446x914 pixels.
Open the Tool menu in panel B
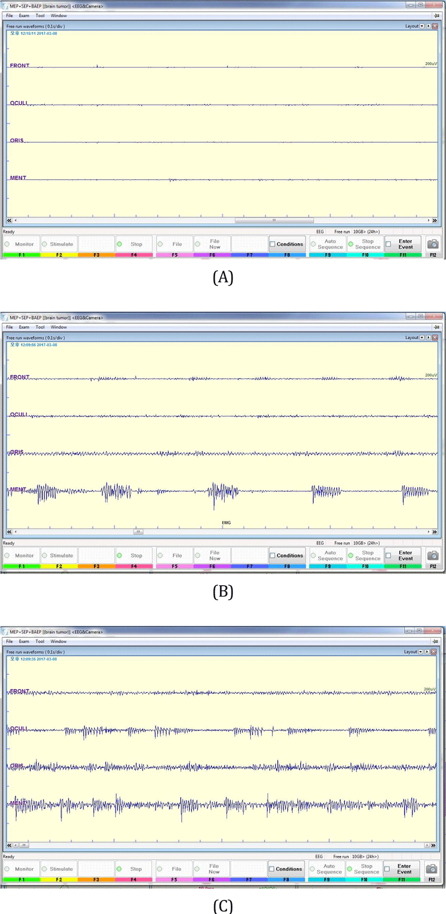40,327
